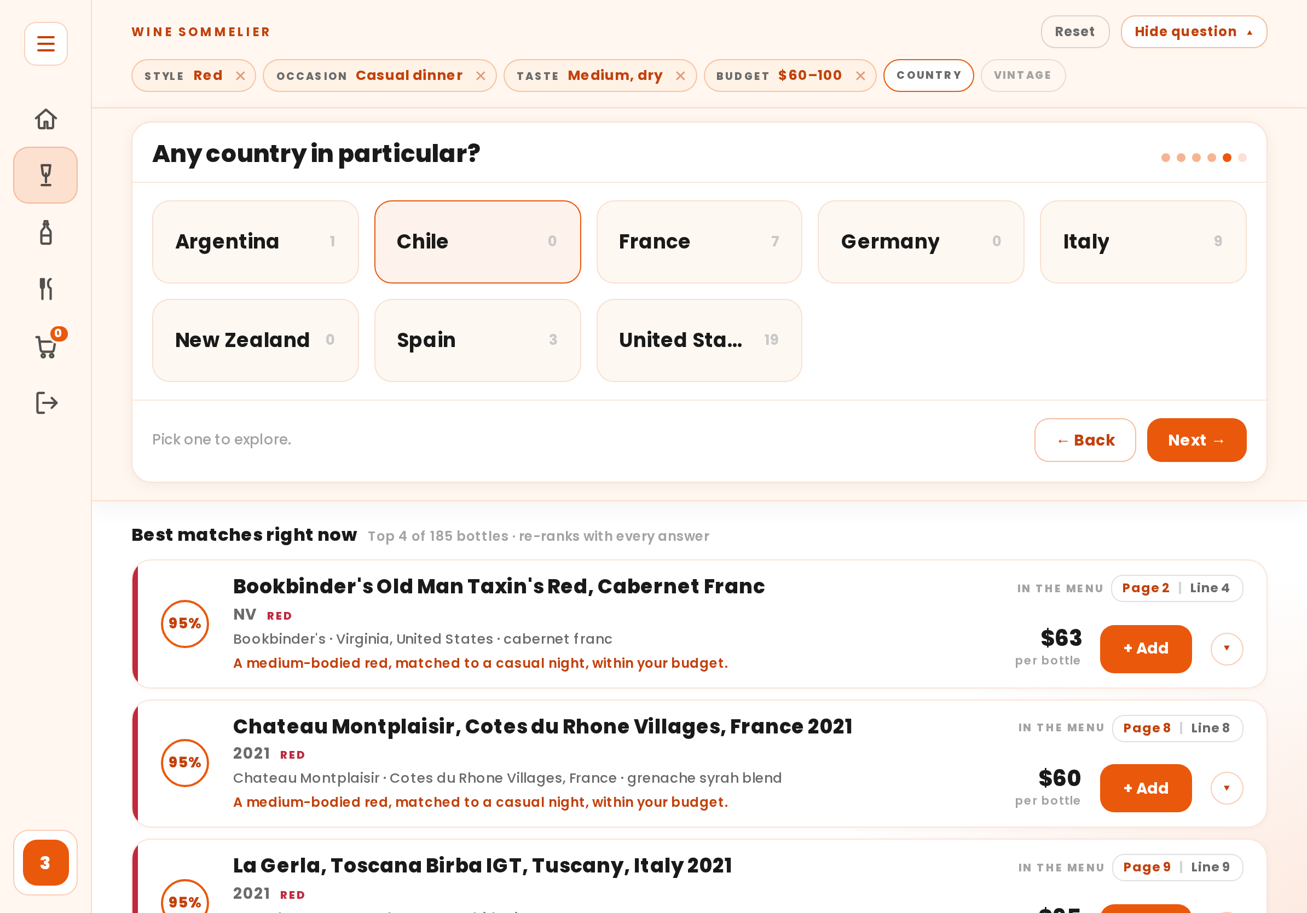Click the logout arrow icon
The height and width of the screenshot is (913, 1307).
coord(47,403)
